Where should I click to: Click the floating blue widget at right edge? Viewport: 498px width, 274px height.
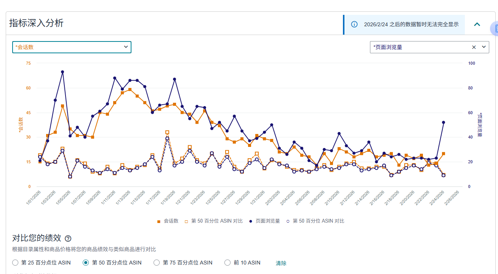coord(495,29)
